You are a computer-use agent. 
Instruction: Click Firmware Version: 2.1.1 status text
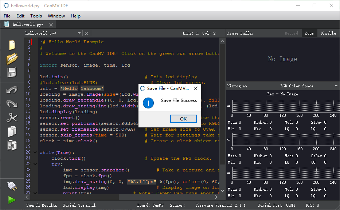[220, 205]
